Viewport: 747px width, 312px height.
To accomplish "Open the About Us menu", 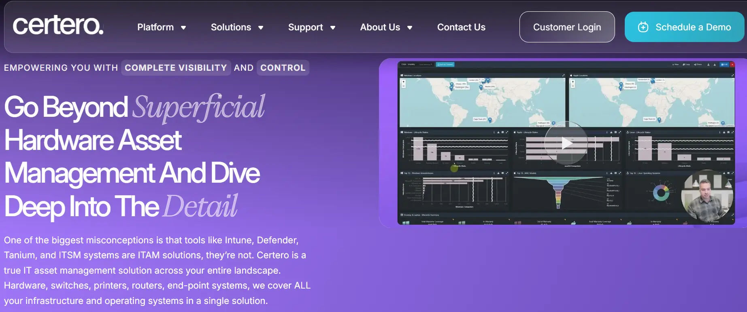I will click(380, 27).
